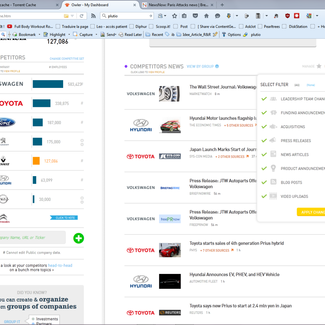
Task: Click the Opel logo in competitors list
Action: pos(4,199)
